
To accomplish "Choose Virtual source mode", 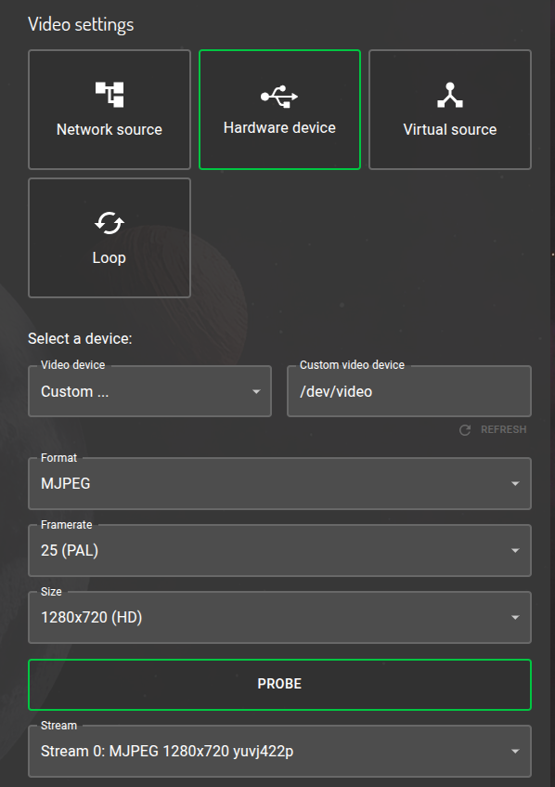I will [x=449, y=109].
